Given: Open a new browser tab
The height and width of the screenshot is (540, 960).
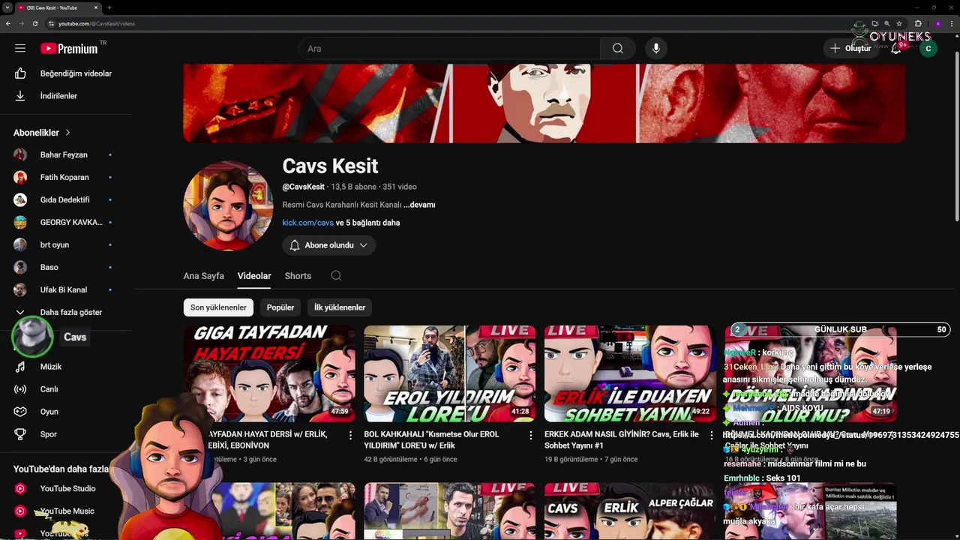Looking at the screenshot, I should (109, 7).
